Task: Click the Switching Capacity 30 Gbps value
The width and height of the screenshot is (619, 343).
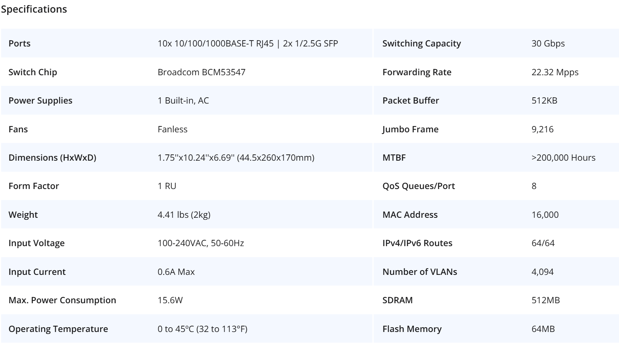Action: [548, 43]
